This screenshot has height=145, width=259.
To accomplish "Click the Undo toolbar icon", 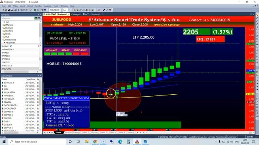I will point(31,10).
